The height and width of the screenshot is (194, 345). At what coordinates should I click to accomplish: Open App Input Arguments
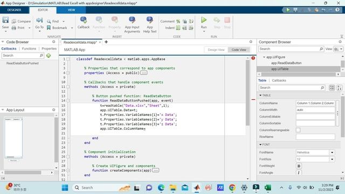(132, 25)
